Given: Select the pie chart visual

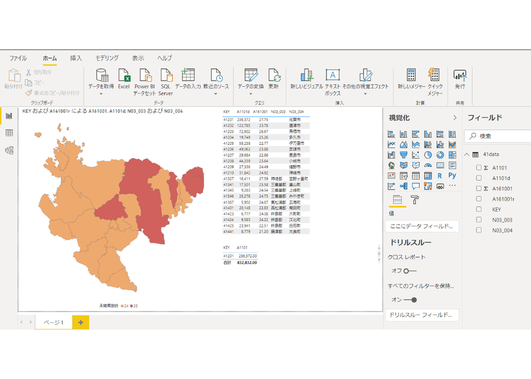Looking at the screenshot, I should (428, 155).
